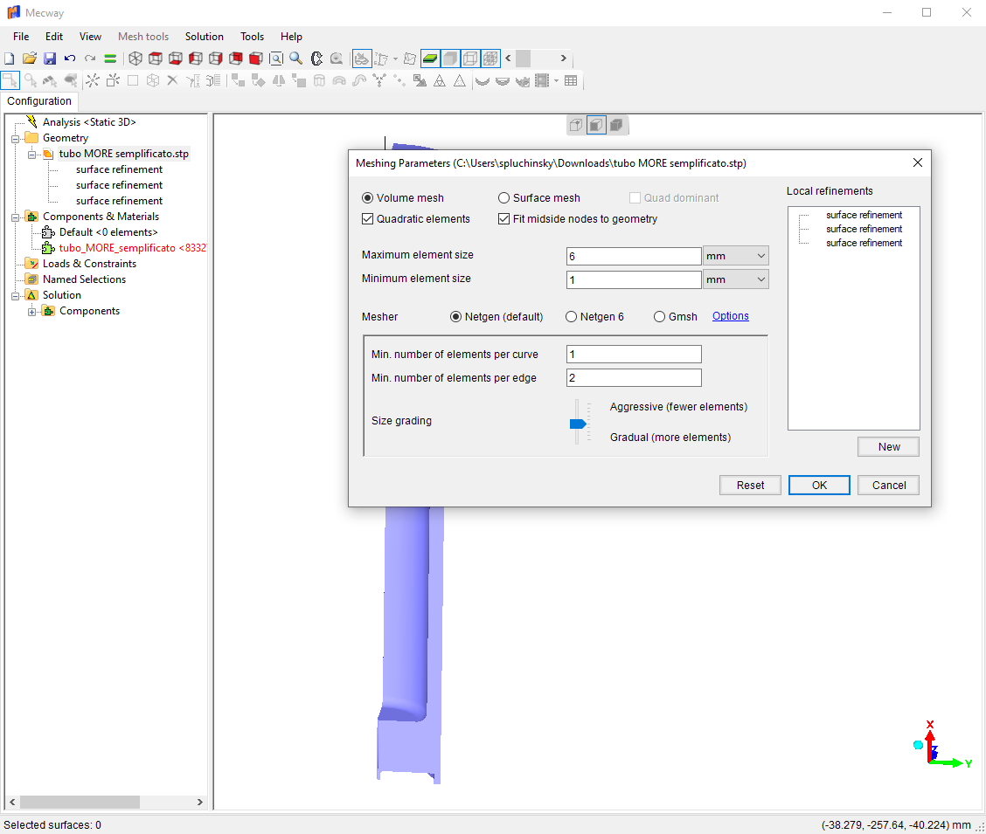The height and width of the screenshot is (834, 986).
Task: Open the View menu
Action: [x=90, y=37]
